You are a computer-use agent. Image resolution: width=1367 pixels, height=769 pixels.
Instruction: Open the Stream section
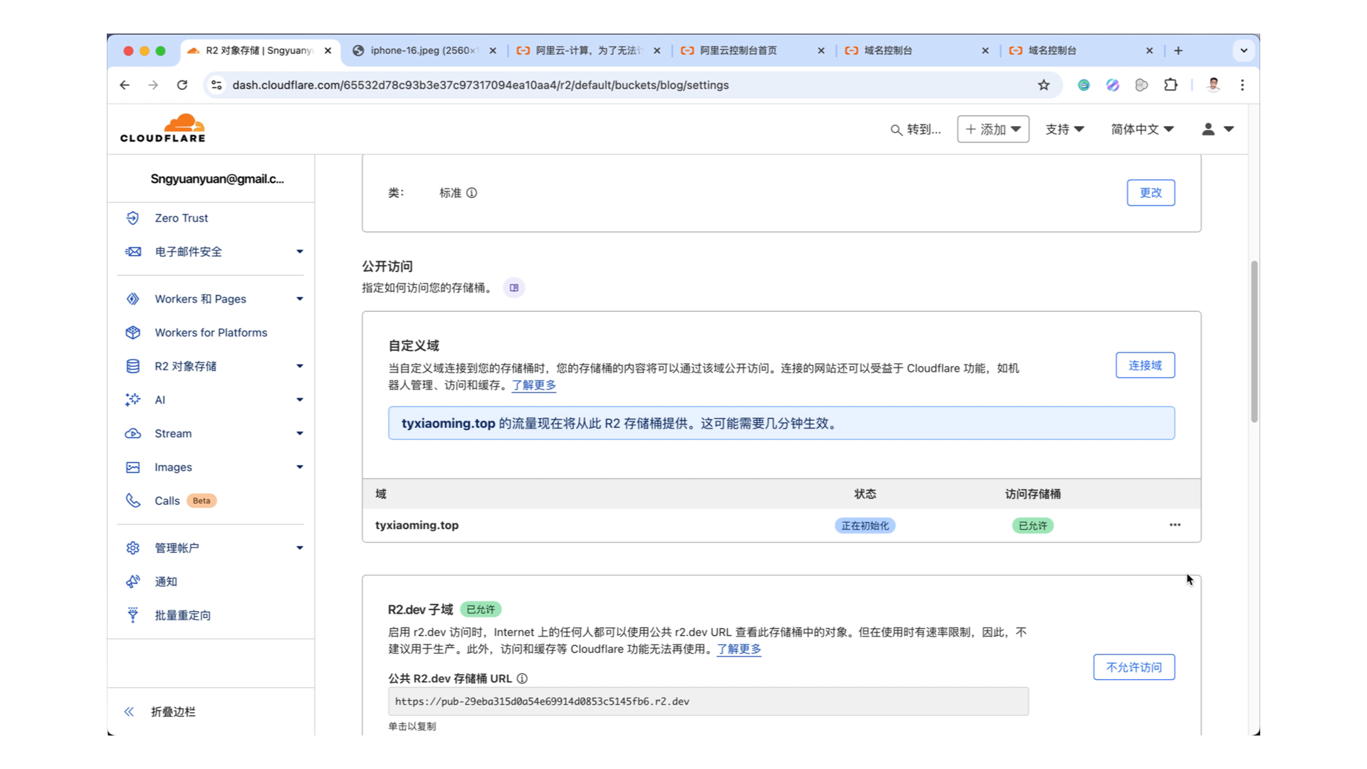point(173,433)
